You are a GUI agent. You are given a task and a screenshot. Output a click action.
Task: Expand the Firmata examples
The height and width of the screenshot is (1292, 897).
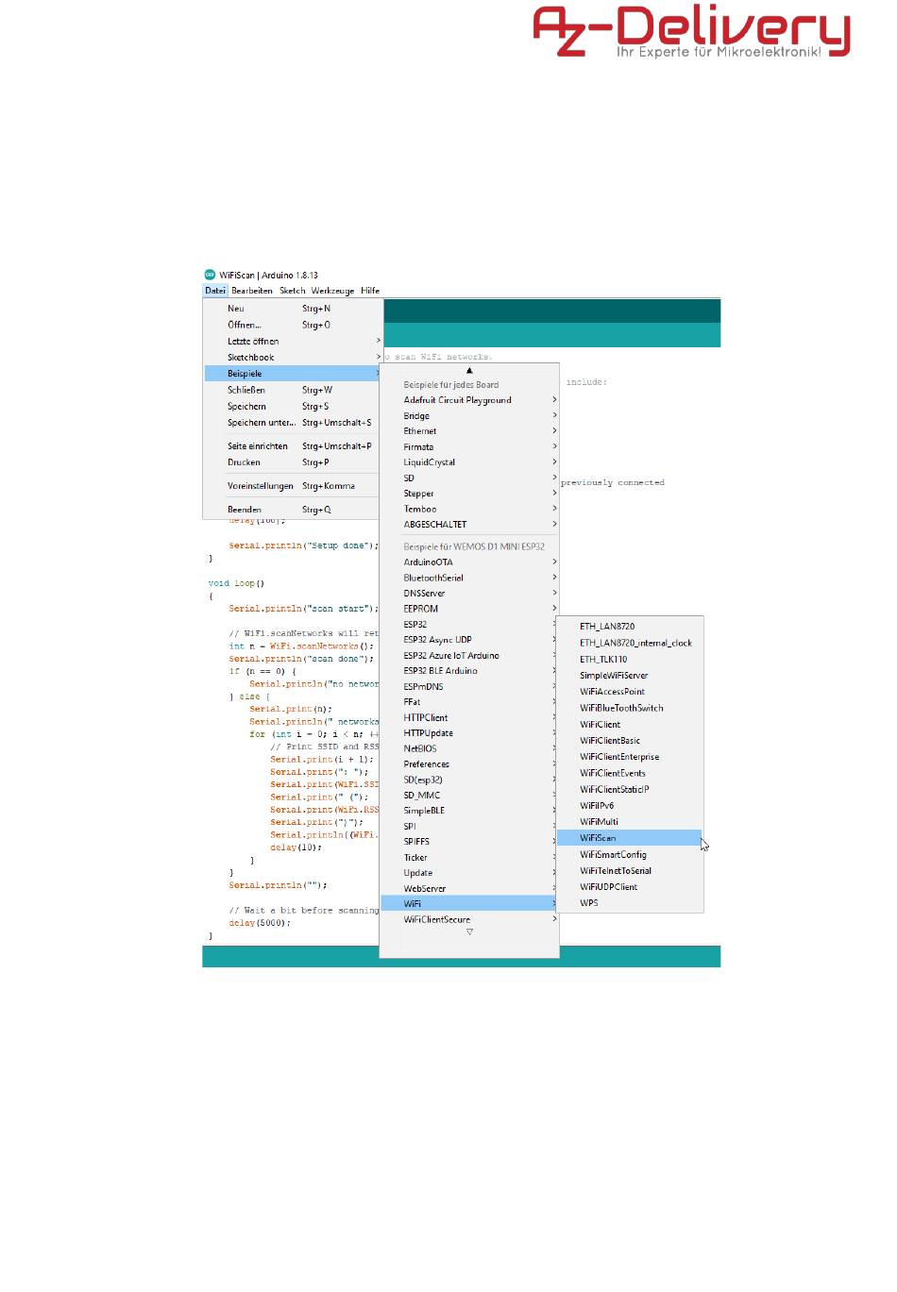click(469, 447)
